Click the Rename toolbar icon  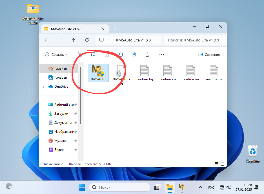120,54
